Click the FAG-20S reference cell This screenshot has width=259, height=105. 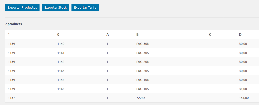coord(142,71)
